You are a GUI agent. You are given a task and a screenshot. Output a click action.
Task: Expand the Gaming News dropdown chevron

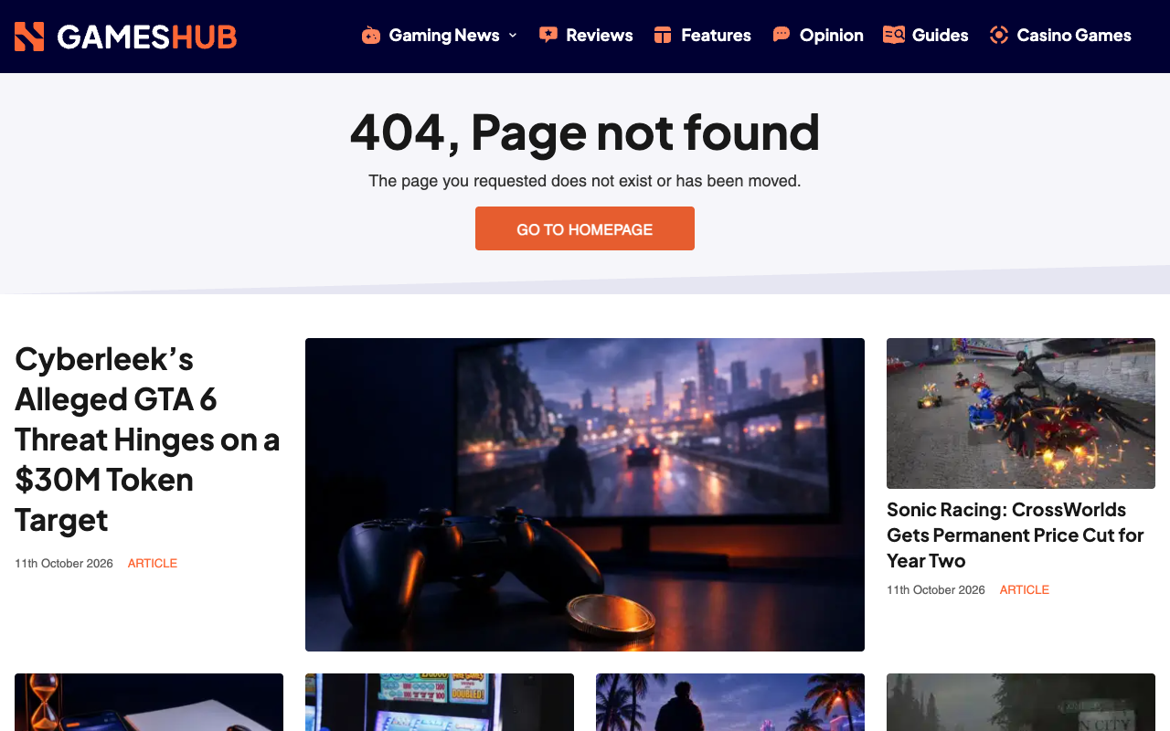(513, 36)
